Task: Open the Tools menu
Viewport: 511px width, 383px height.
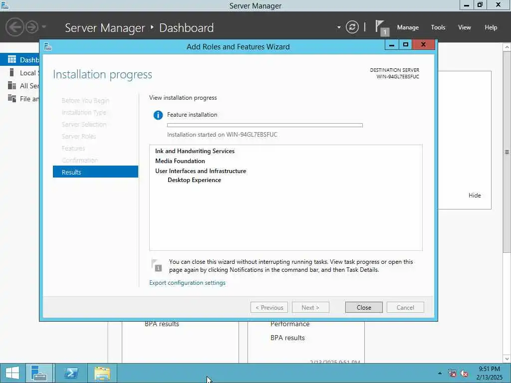Action: 438,27
